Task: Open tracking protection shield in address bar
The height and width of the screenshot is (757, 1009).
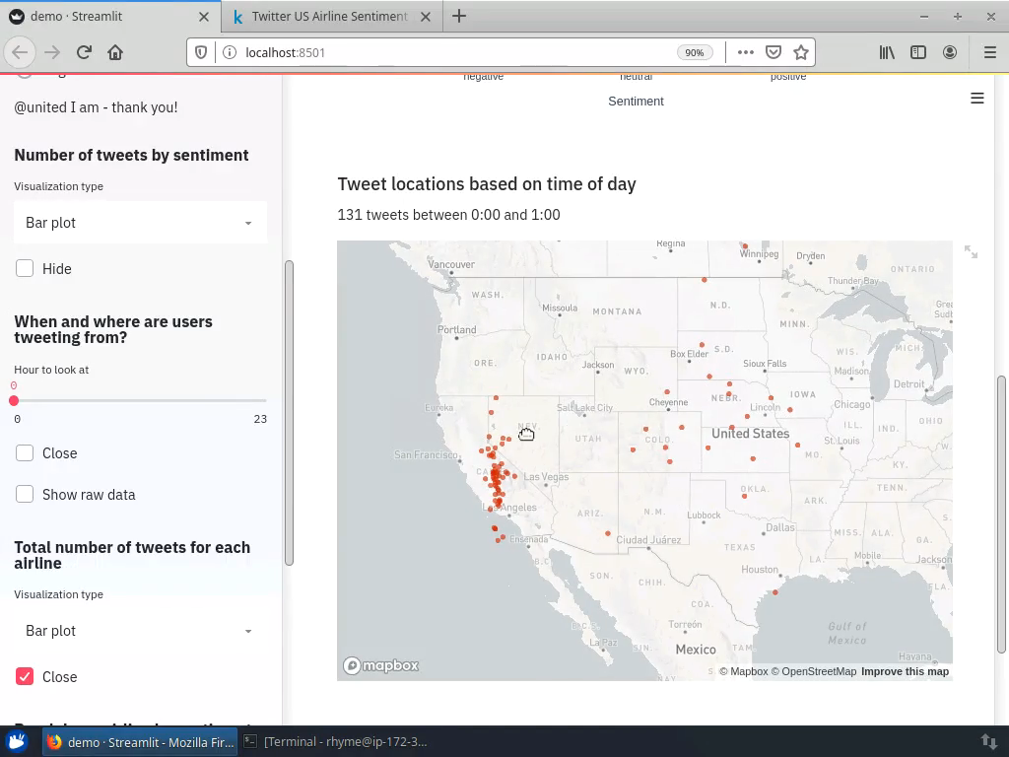Action: (201, 52)
